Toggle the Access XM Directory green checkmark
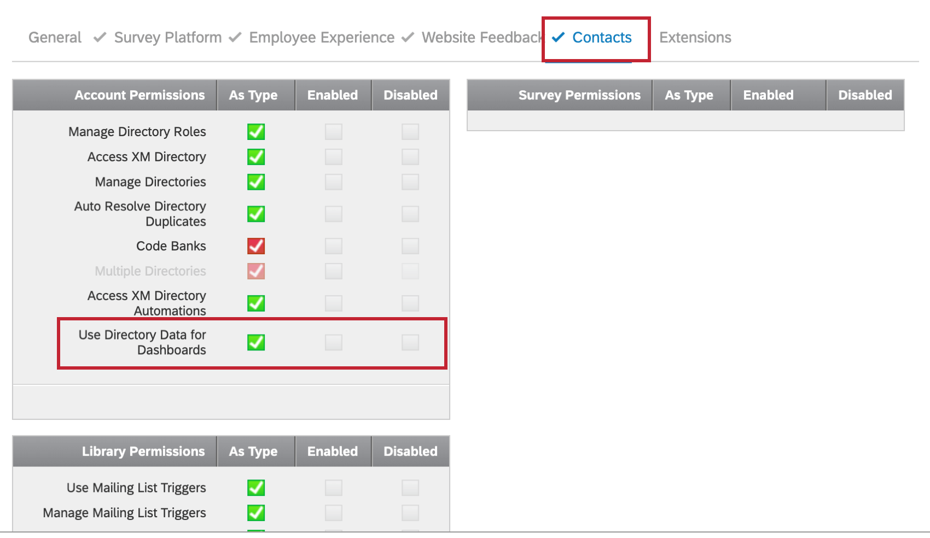 [255, 157]
